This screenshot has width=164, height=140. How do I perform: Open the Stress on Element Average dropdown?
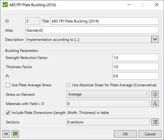point(108,94)
